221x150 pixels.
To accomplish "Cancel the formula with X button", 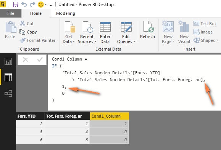I will (26, 60).
